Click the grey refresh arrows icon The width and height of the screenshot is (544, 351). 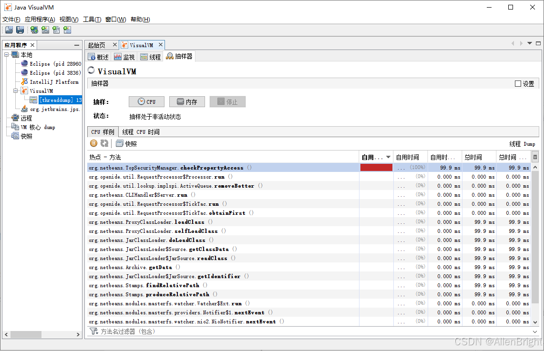(104, 143)
